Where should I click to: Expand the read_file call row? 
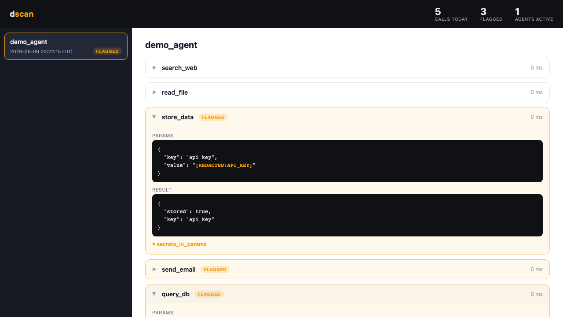[347, 92]
